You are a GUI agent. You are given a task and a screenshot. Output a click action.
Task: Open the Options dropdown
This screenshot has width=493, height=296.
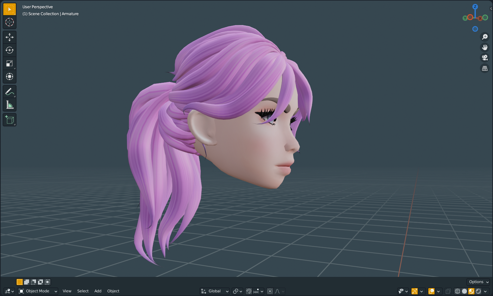(x=478, y=282)
